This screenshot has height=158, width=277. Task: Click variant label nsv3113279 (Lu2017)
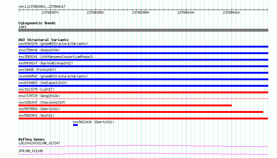point(36,89)
